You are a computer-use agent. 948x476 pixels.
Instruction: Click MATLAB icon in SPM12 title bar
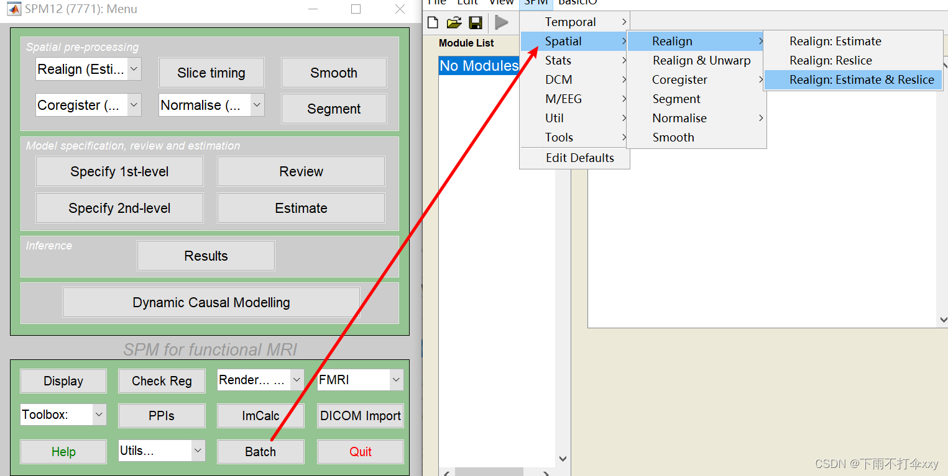(x=13, y=9)
